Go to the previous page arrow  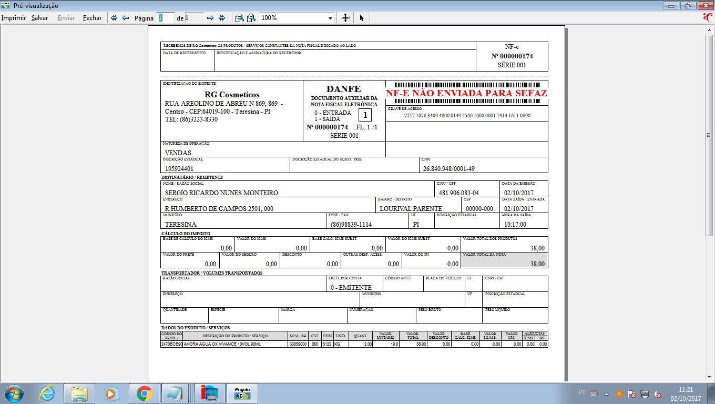126,18
